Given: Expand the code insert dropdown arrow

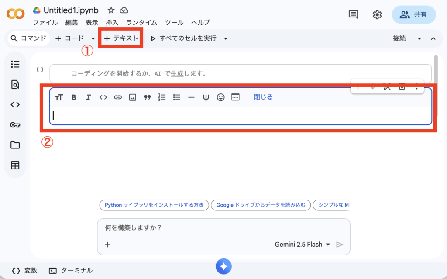Looking at the screenshot, I should point(93,38).
